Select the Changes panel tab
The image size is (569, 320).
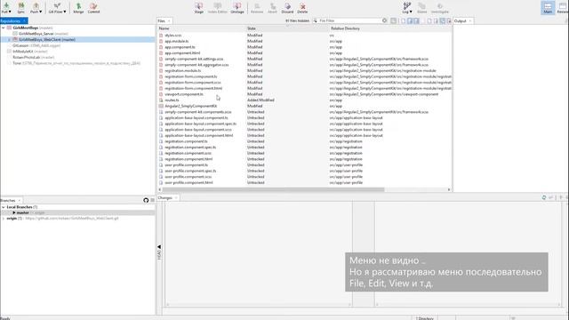[x=167, y=197]
